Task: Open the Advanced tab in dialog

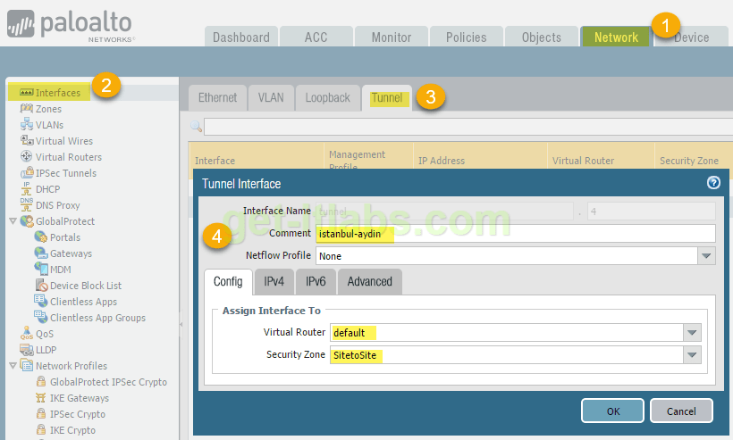Action: 369,281
